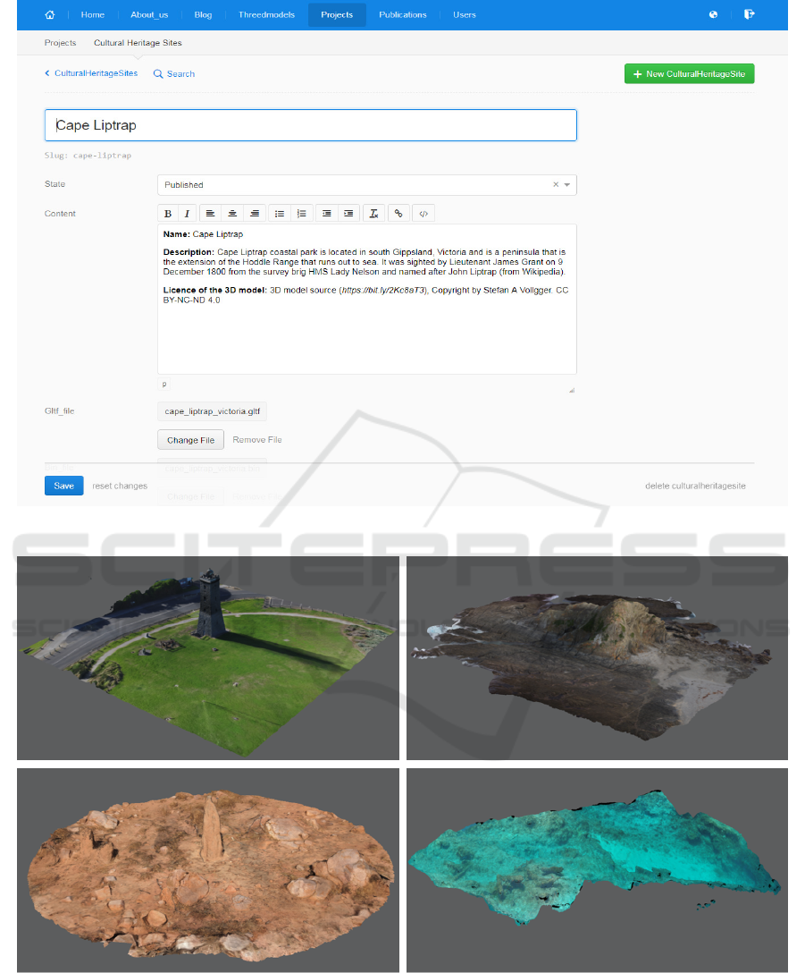Open the source code view icon

[423, 213]
